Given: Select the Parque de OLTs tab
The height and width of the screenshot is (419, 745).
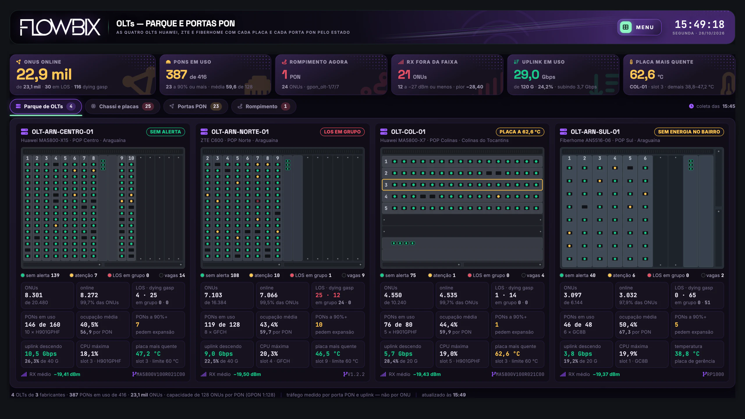Looking at the screenshot, I should tap(46, 106).
